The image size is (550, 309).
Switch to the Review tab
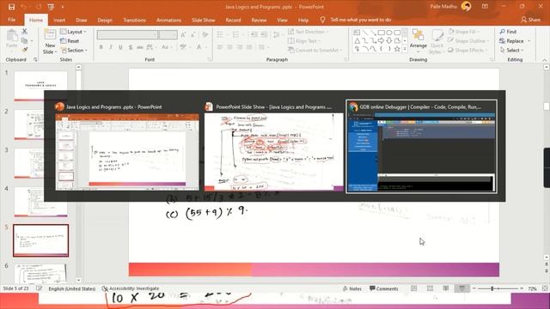click(x=259, y=20)
